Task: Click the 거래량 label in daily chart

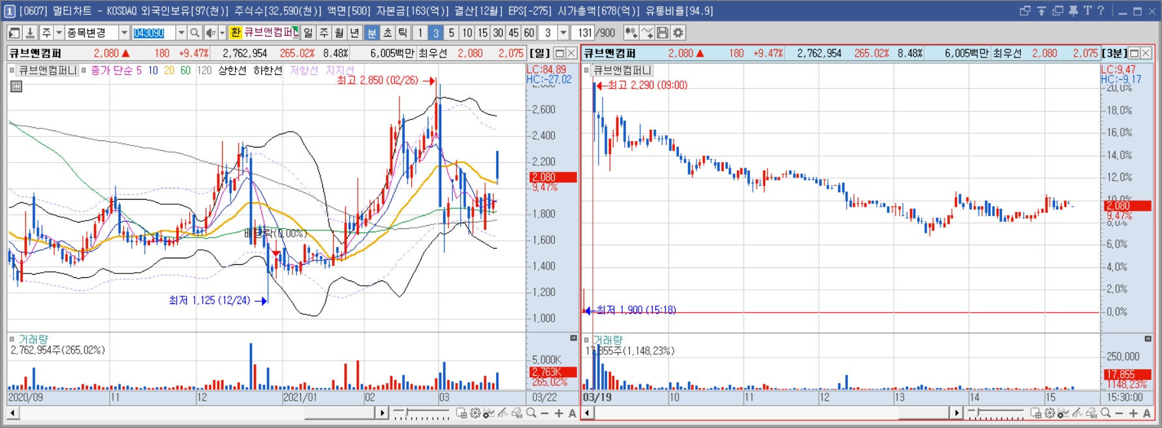Action: click(33, 339)
